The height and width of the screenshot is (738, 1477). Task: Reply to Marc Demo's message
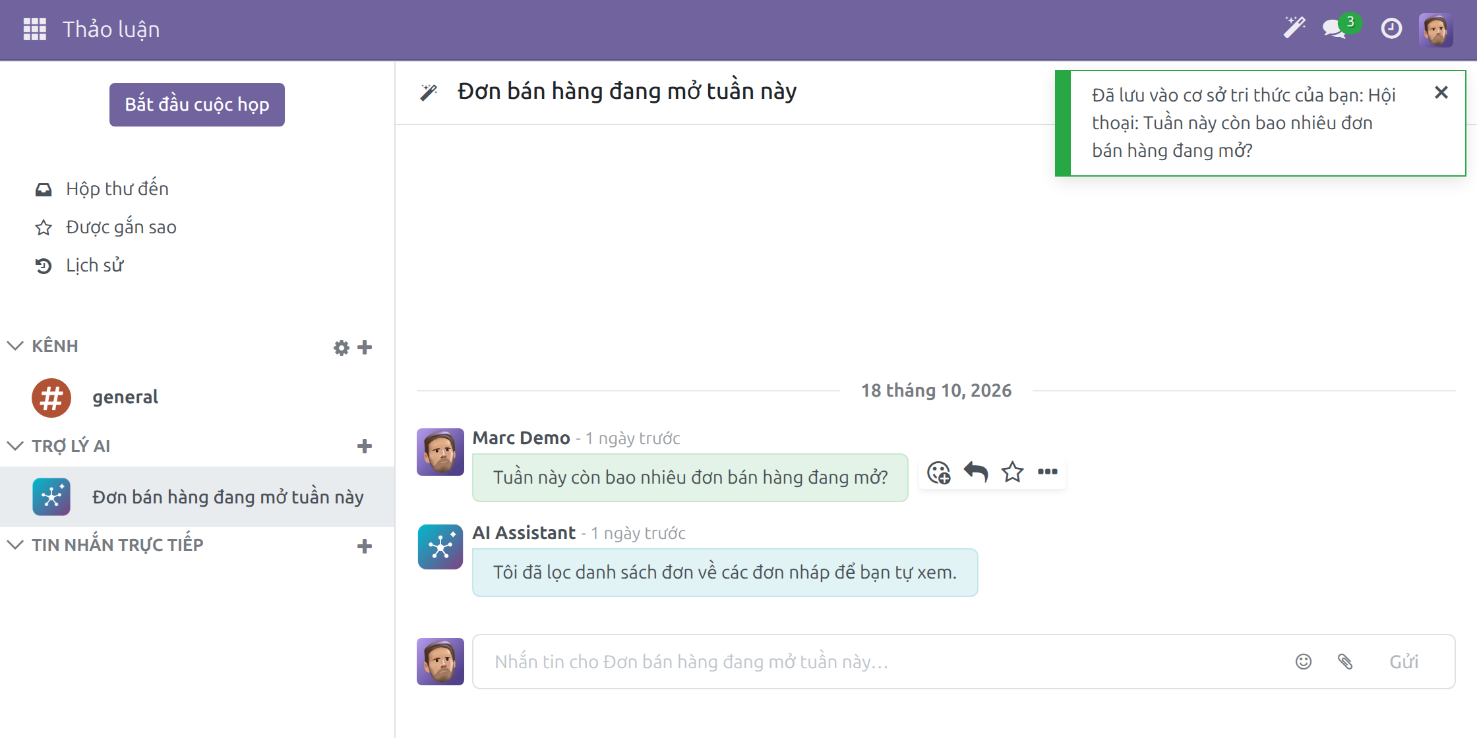coord(976,472)
